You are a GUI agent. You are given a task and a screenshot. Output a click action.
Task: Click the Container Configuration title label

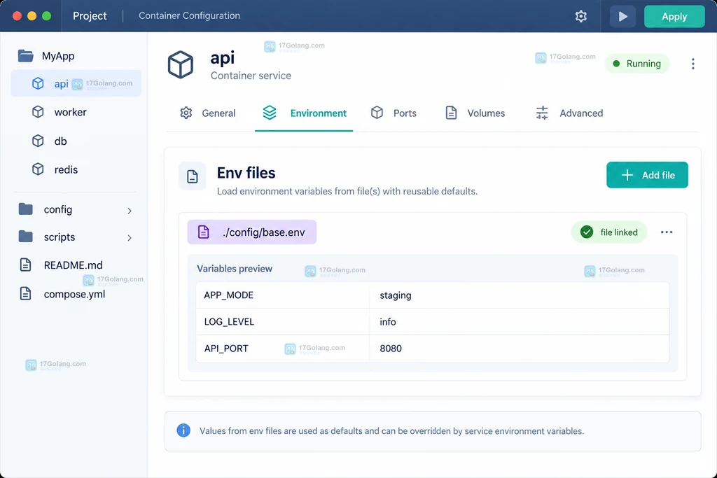pyautogui.click(x=189, y=15)
